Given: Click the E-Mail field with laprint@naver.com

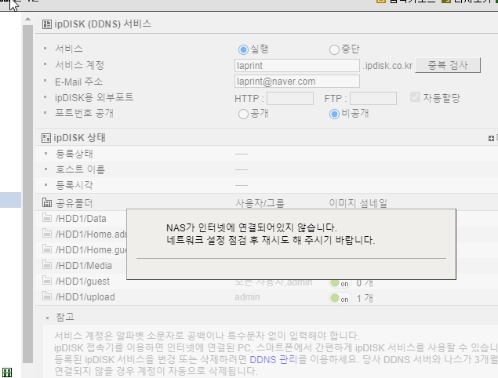Looking at the screenshot, I should pos(297,82).
